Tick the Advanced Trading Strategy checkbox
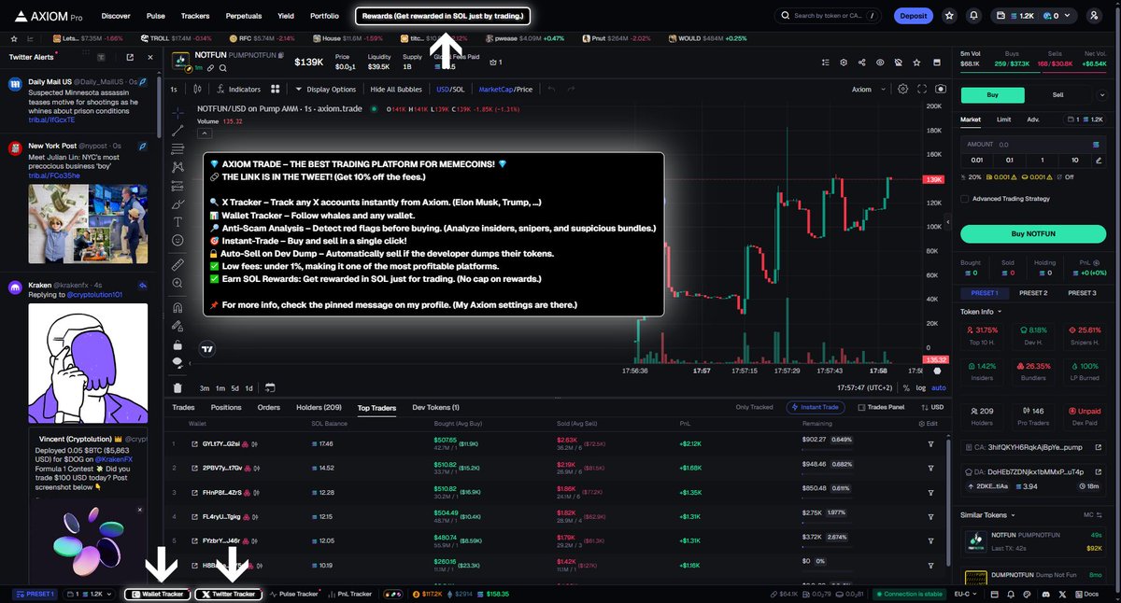Viewport: 1121px width, 603px height. click(x=965, y=198)
